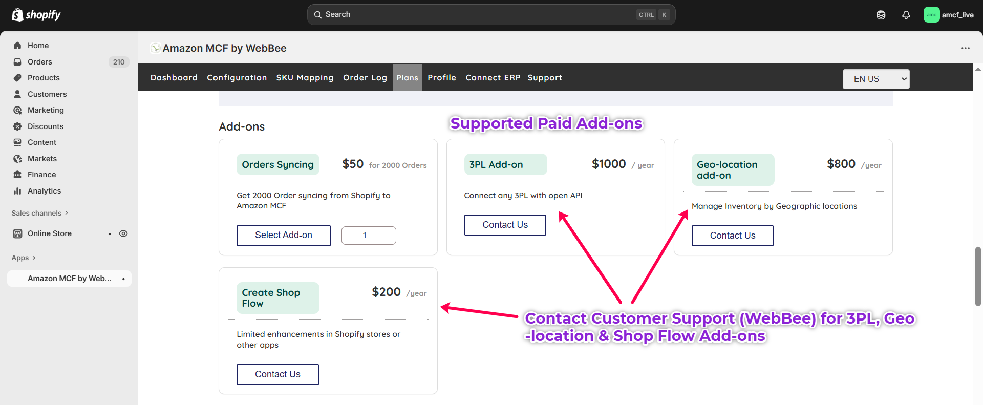This screenshot has width=983, height=405.
Task: Click the Analytics bar chart icon
Action: (17, 191)
